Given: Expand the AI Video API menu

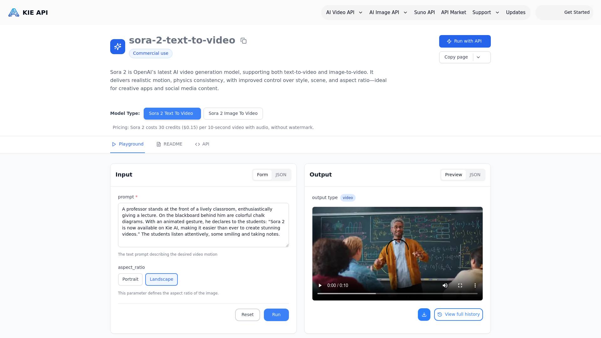Looking at the screenshot, I should tap(344, 13).
